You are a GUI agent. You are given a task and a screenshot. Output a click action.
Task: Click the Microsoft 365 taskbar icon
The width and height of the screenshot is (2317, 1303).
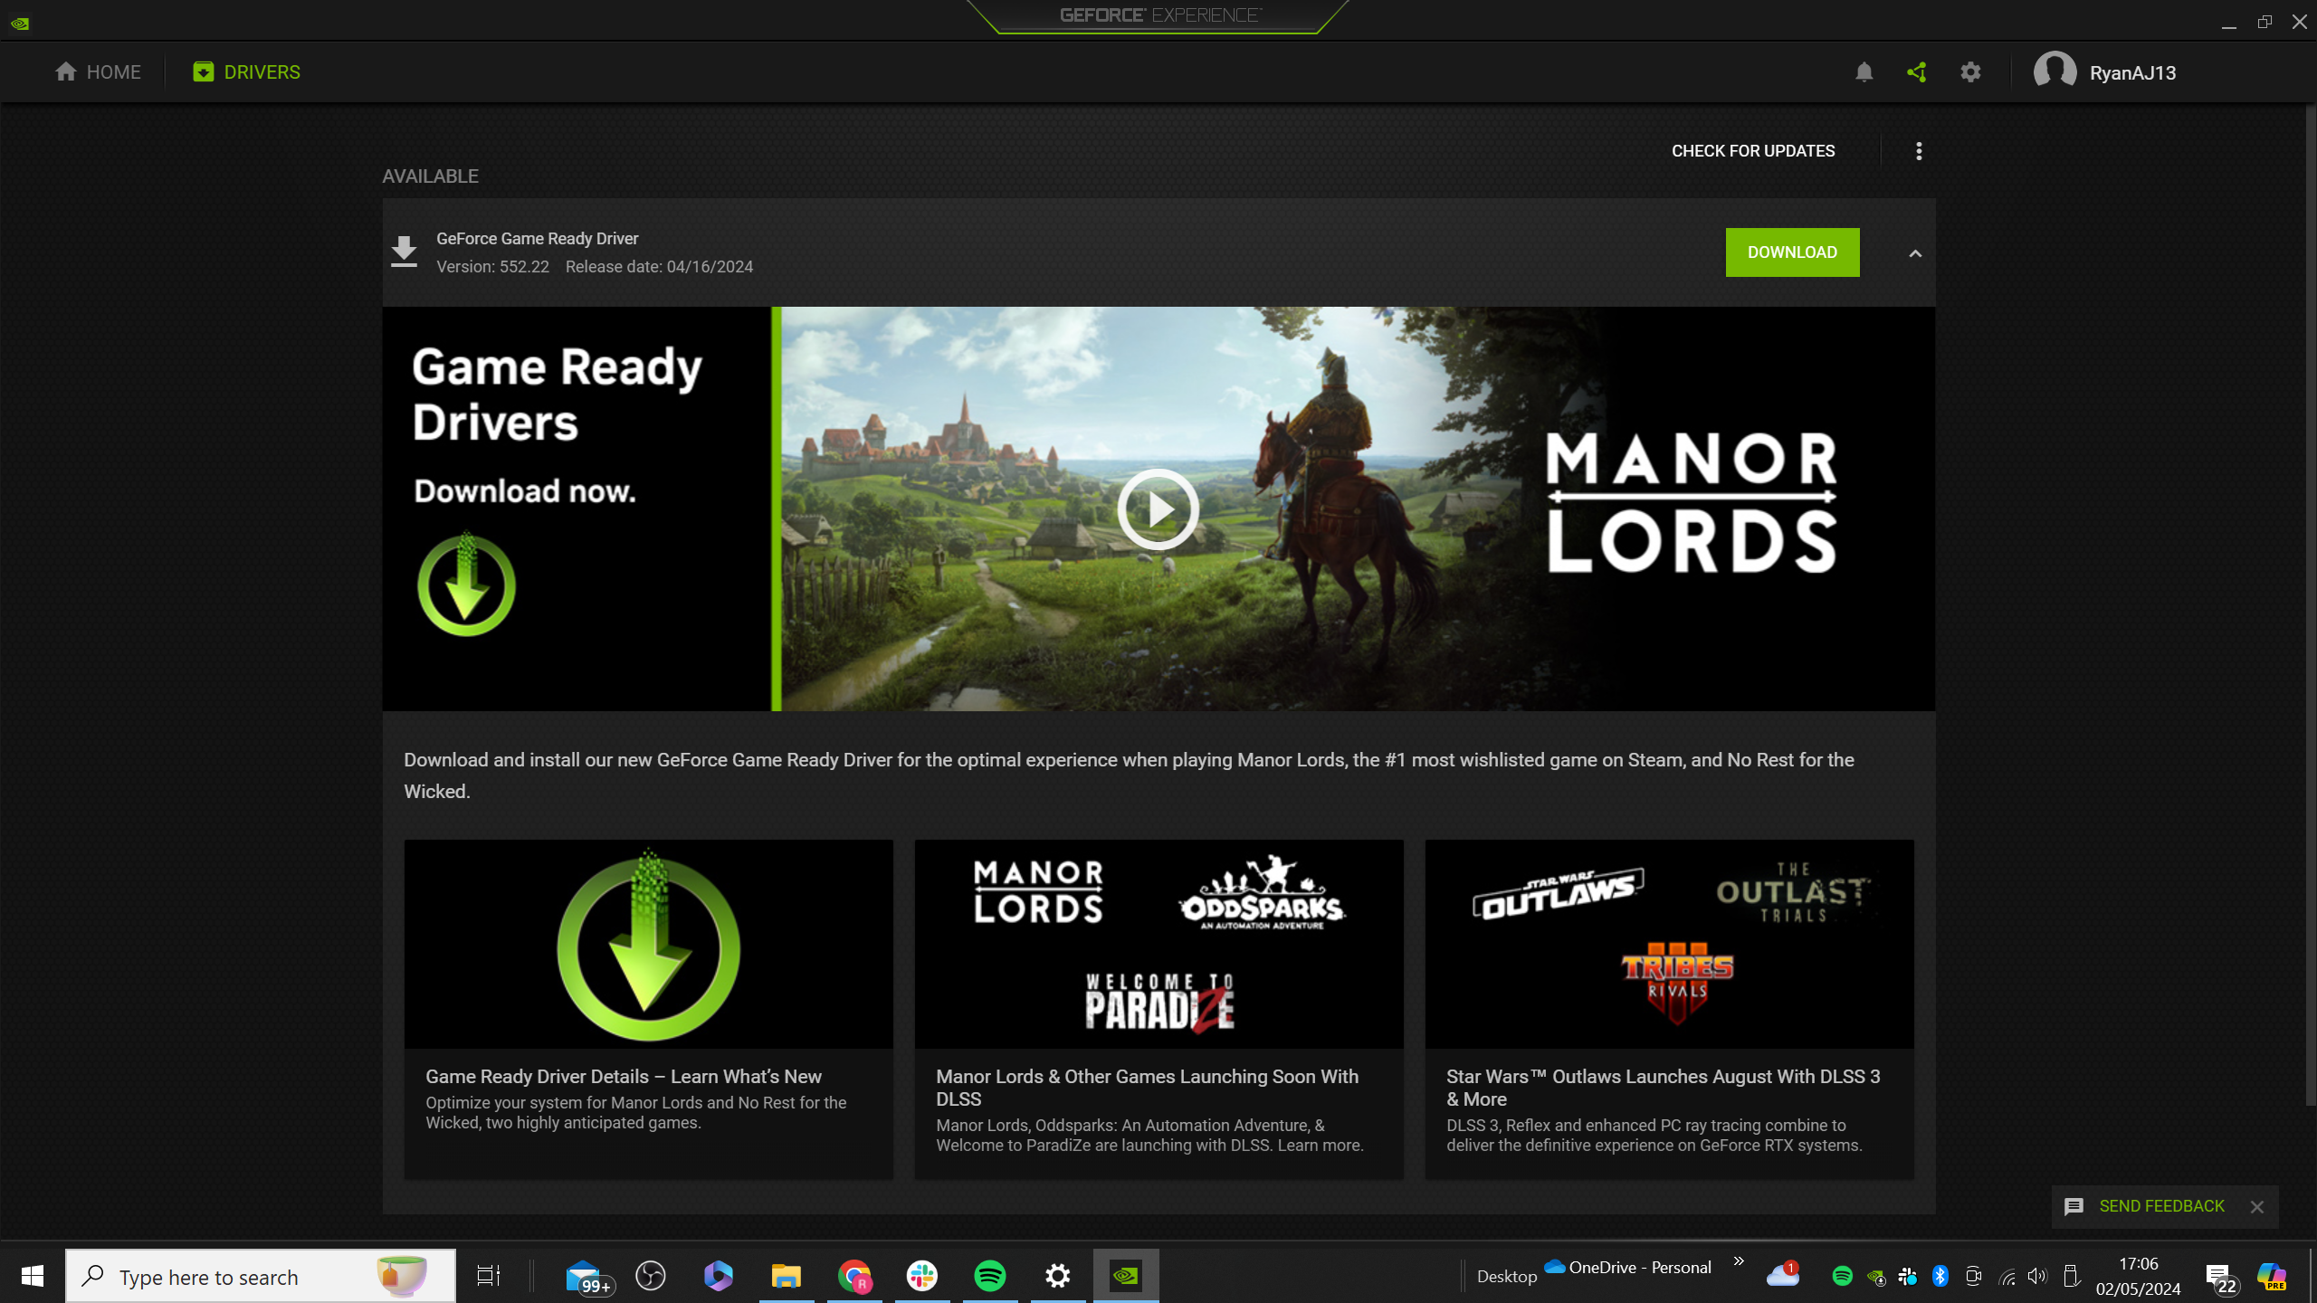point(719,1276)
